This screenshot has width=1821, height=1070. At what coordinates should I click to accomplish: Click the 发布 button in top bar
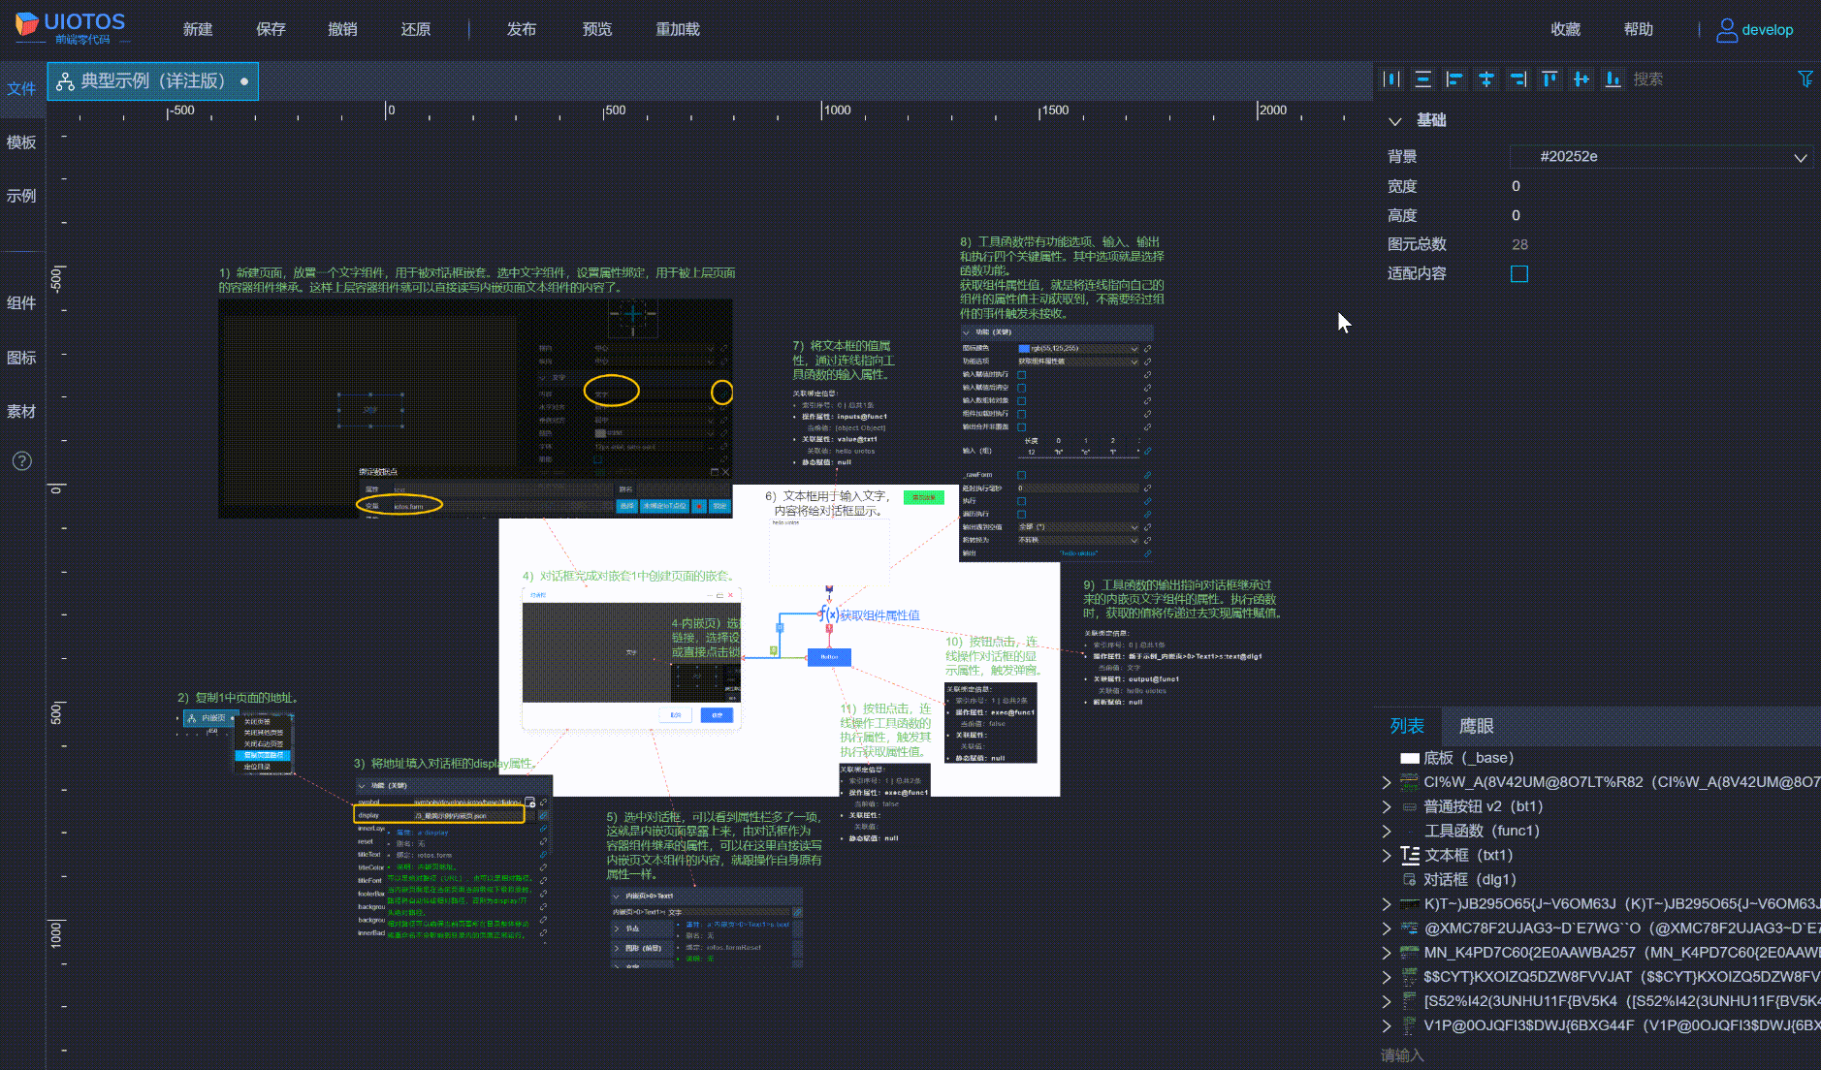[x=521, y=29]
